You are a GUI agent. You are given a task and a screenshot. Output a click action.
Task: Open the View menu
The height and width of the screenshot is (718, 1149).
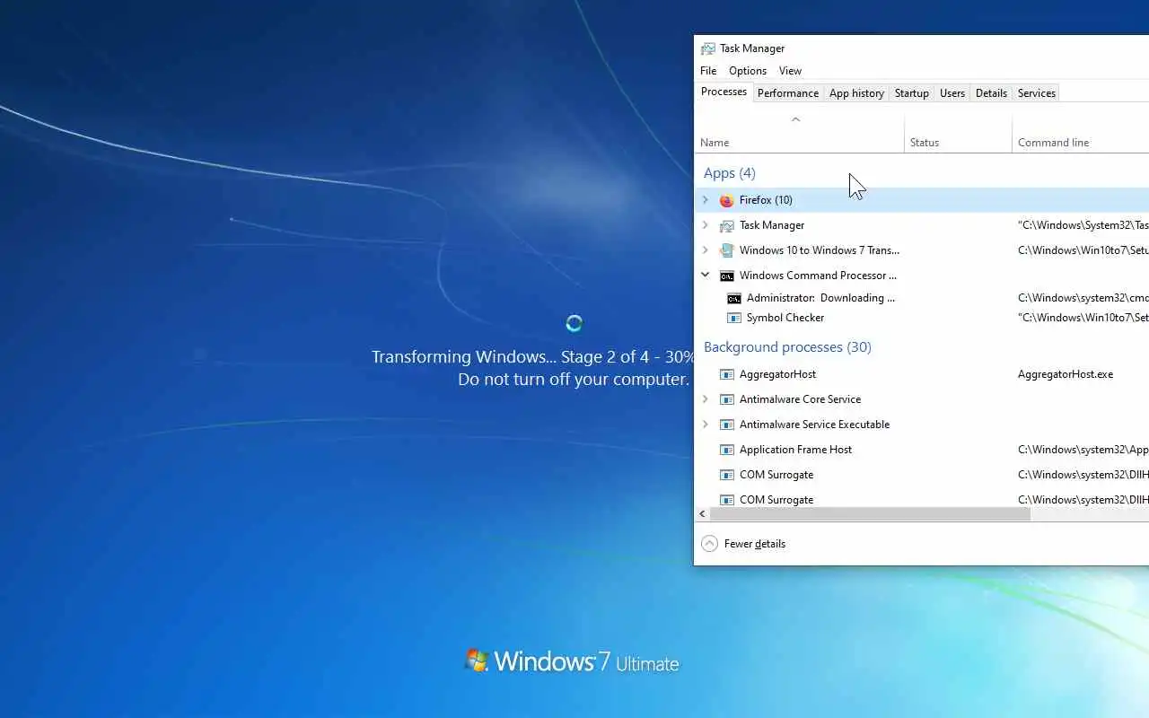tap(790, 71)
